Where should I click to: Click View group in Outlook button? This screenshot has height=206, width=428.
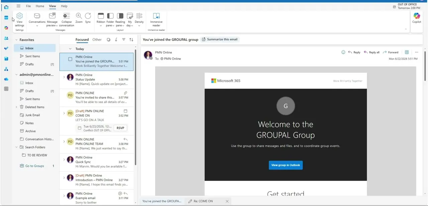[x=286, y=165]
